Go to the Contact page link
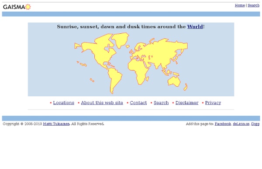Image resolution: width=262 pixels, height=169 pixels. pyautogui.click(x=138, y=103)
